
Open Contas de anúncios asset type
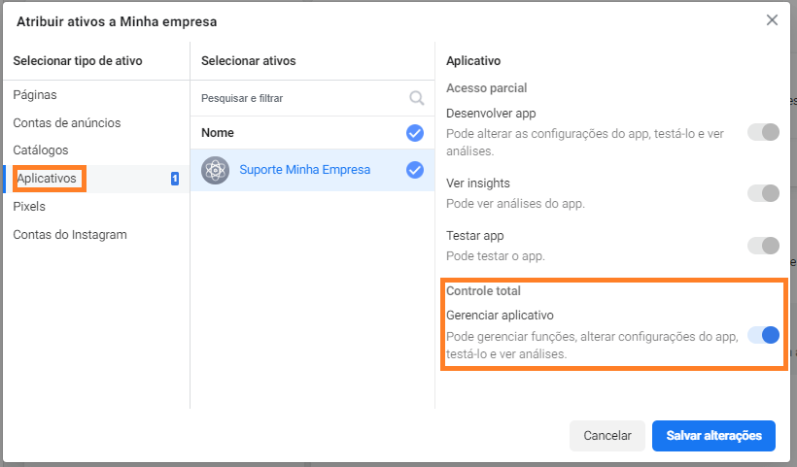(67, 123)
